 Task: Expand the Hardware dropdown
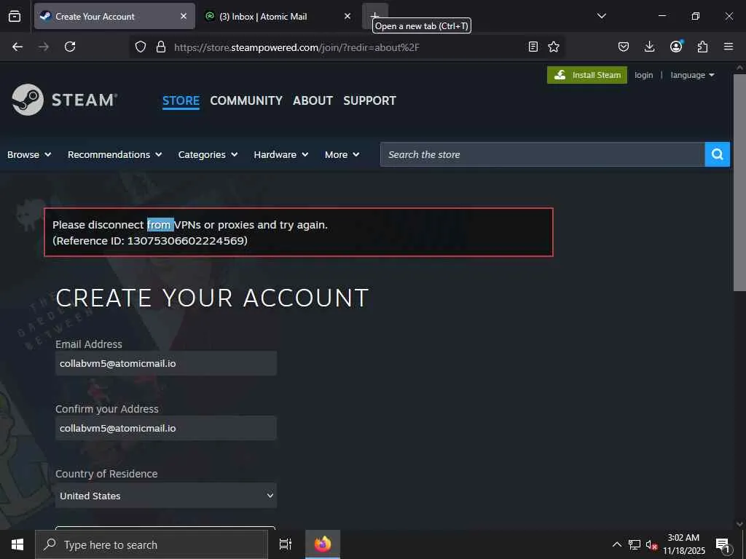[x=280, y=154]
